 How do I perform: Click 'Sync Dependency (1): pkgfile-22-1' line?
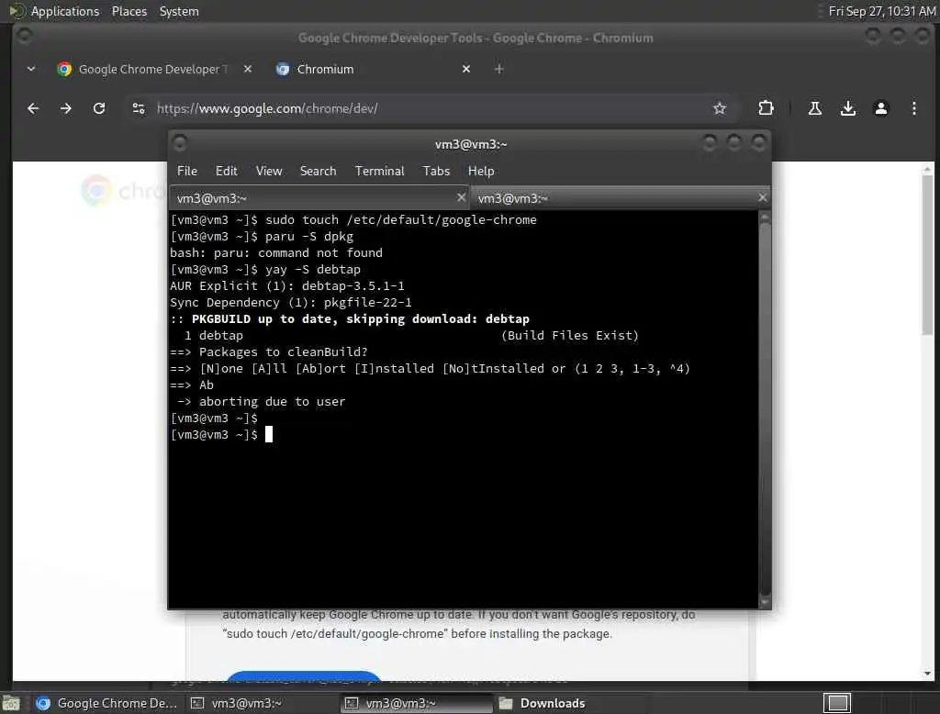click(x=291, y=302)
